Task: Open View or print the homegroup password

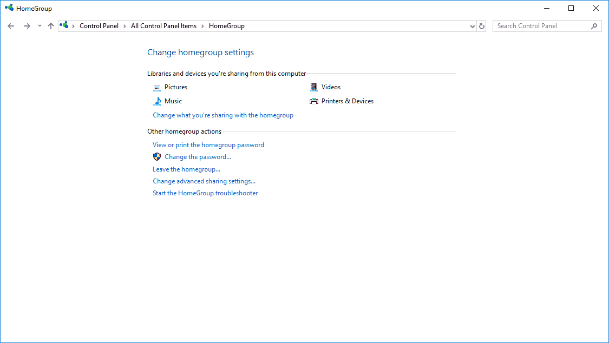Action: [208, 145]
